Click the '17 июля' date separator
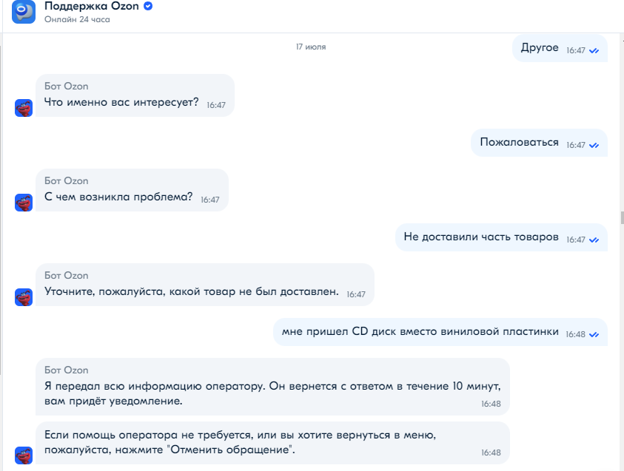The image size is (624, 471). click(311, 47)
